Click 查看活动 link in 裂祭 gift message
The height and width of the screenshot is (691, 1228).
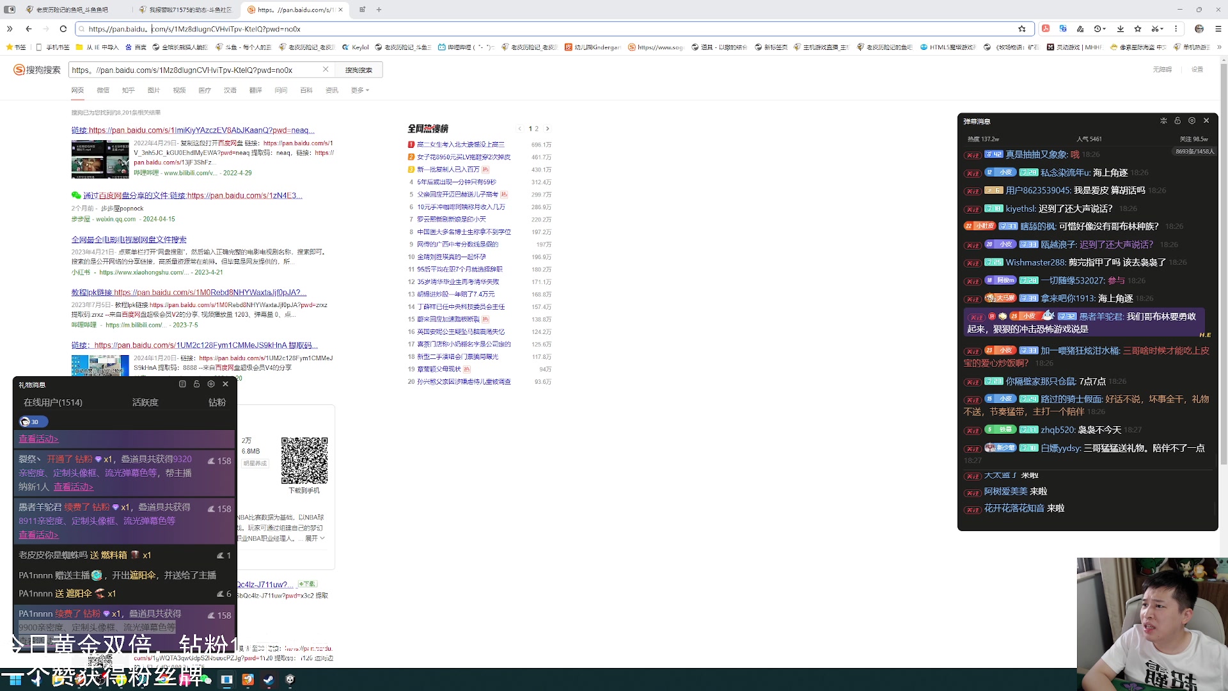pos(74,487)
